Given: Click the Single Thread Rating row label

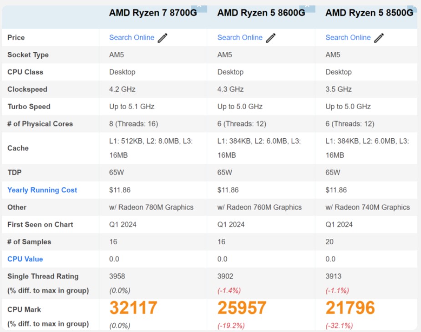Looking at the screenshot, I should 42,276.
